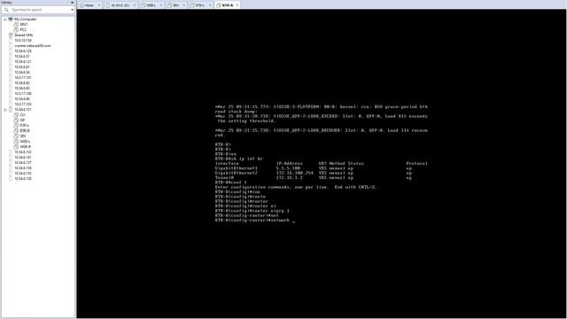Select the My Computer icon in Library
The height and width of the screenshot is (319, 567).
pyautogui.click(x=11, y=19)
